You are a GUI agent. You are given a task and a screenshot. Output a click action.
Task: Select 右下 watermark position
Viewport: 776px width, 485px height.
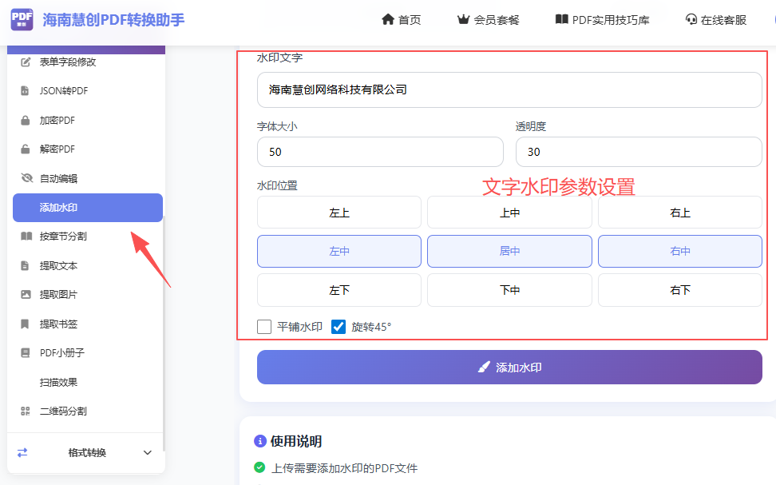click(x=680, y=290)
